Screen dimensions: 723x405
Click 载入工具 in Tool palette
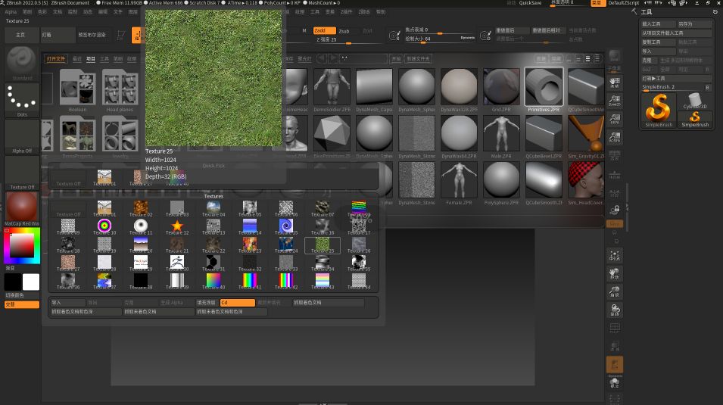click(658, 24)
